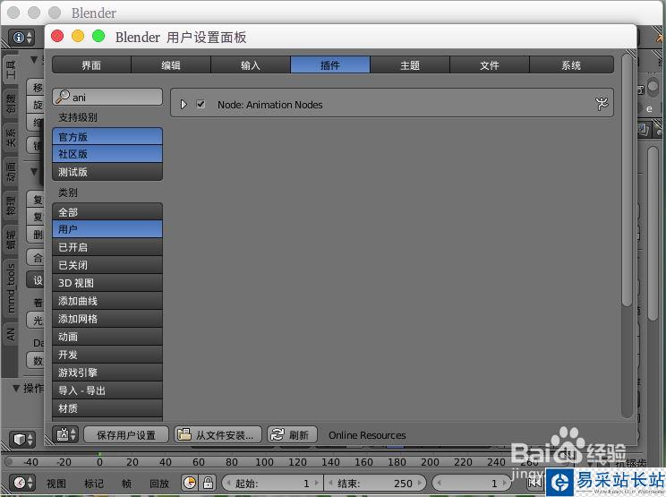The image size is (666, 497).
Task: Select the 全部 category
Action: pos(107,211)
